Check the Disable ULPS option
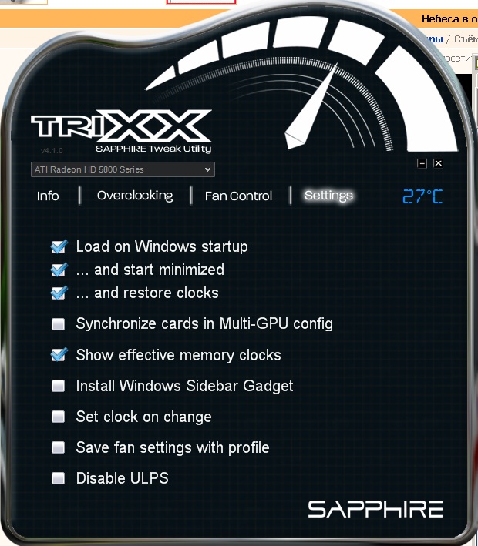The height and width of the screenshot is (546, 478). click(x=59, y=478)
